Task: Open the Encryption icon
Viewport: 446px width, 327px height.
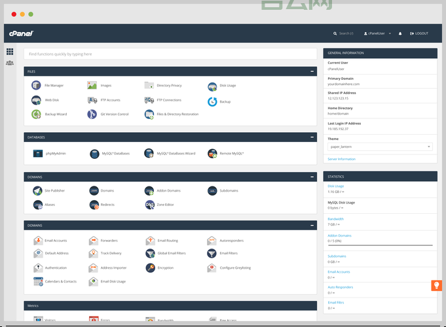Action: pos(151,267)
